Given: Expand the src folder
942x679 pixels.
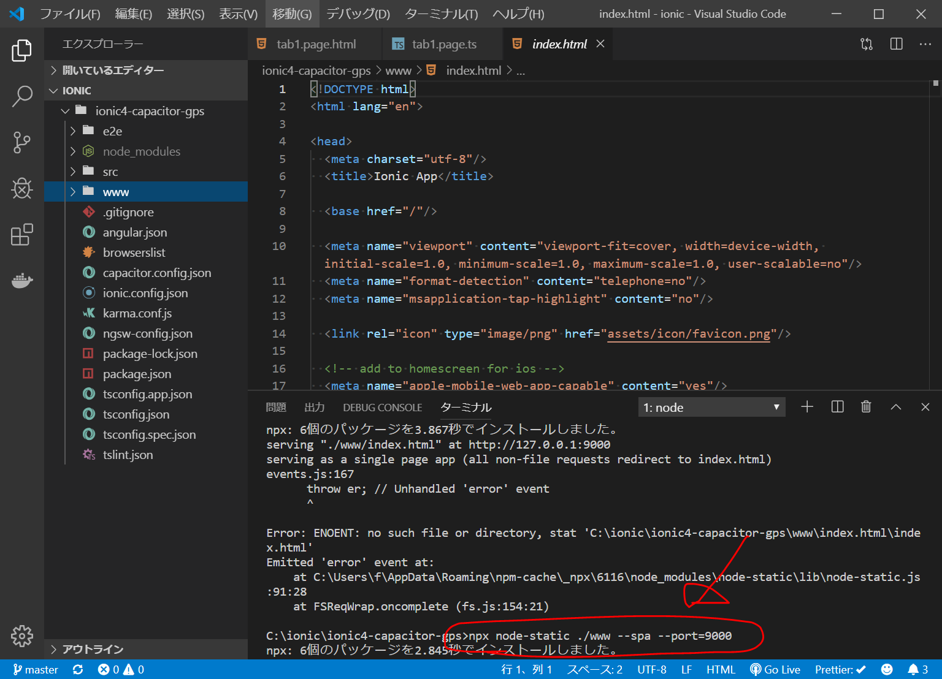Looking at the screenshot, I should tap(110, 172).
